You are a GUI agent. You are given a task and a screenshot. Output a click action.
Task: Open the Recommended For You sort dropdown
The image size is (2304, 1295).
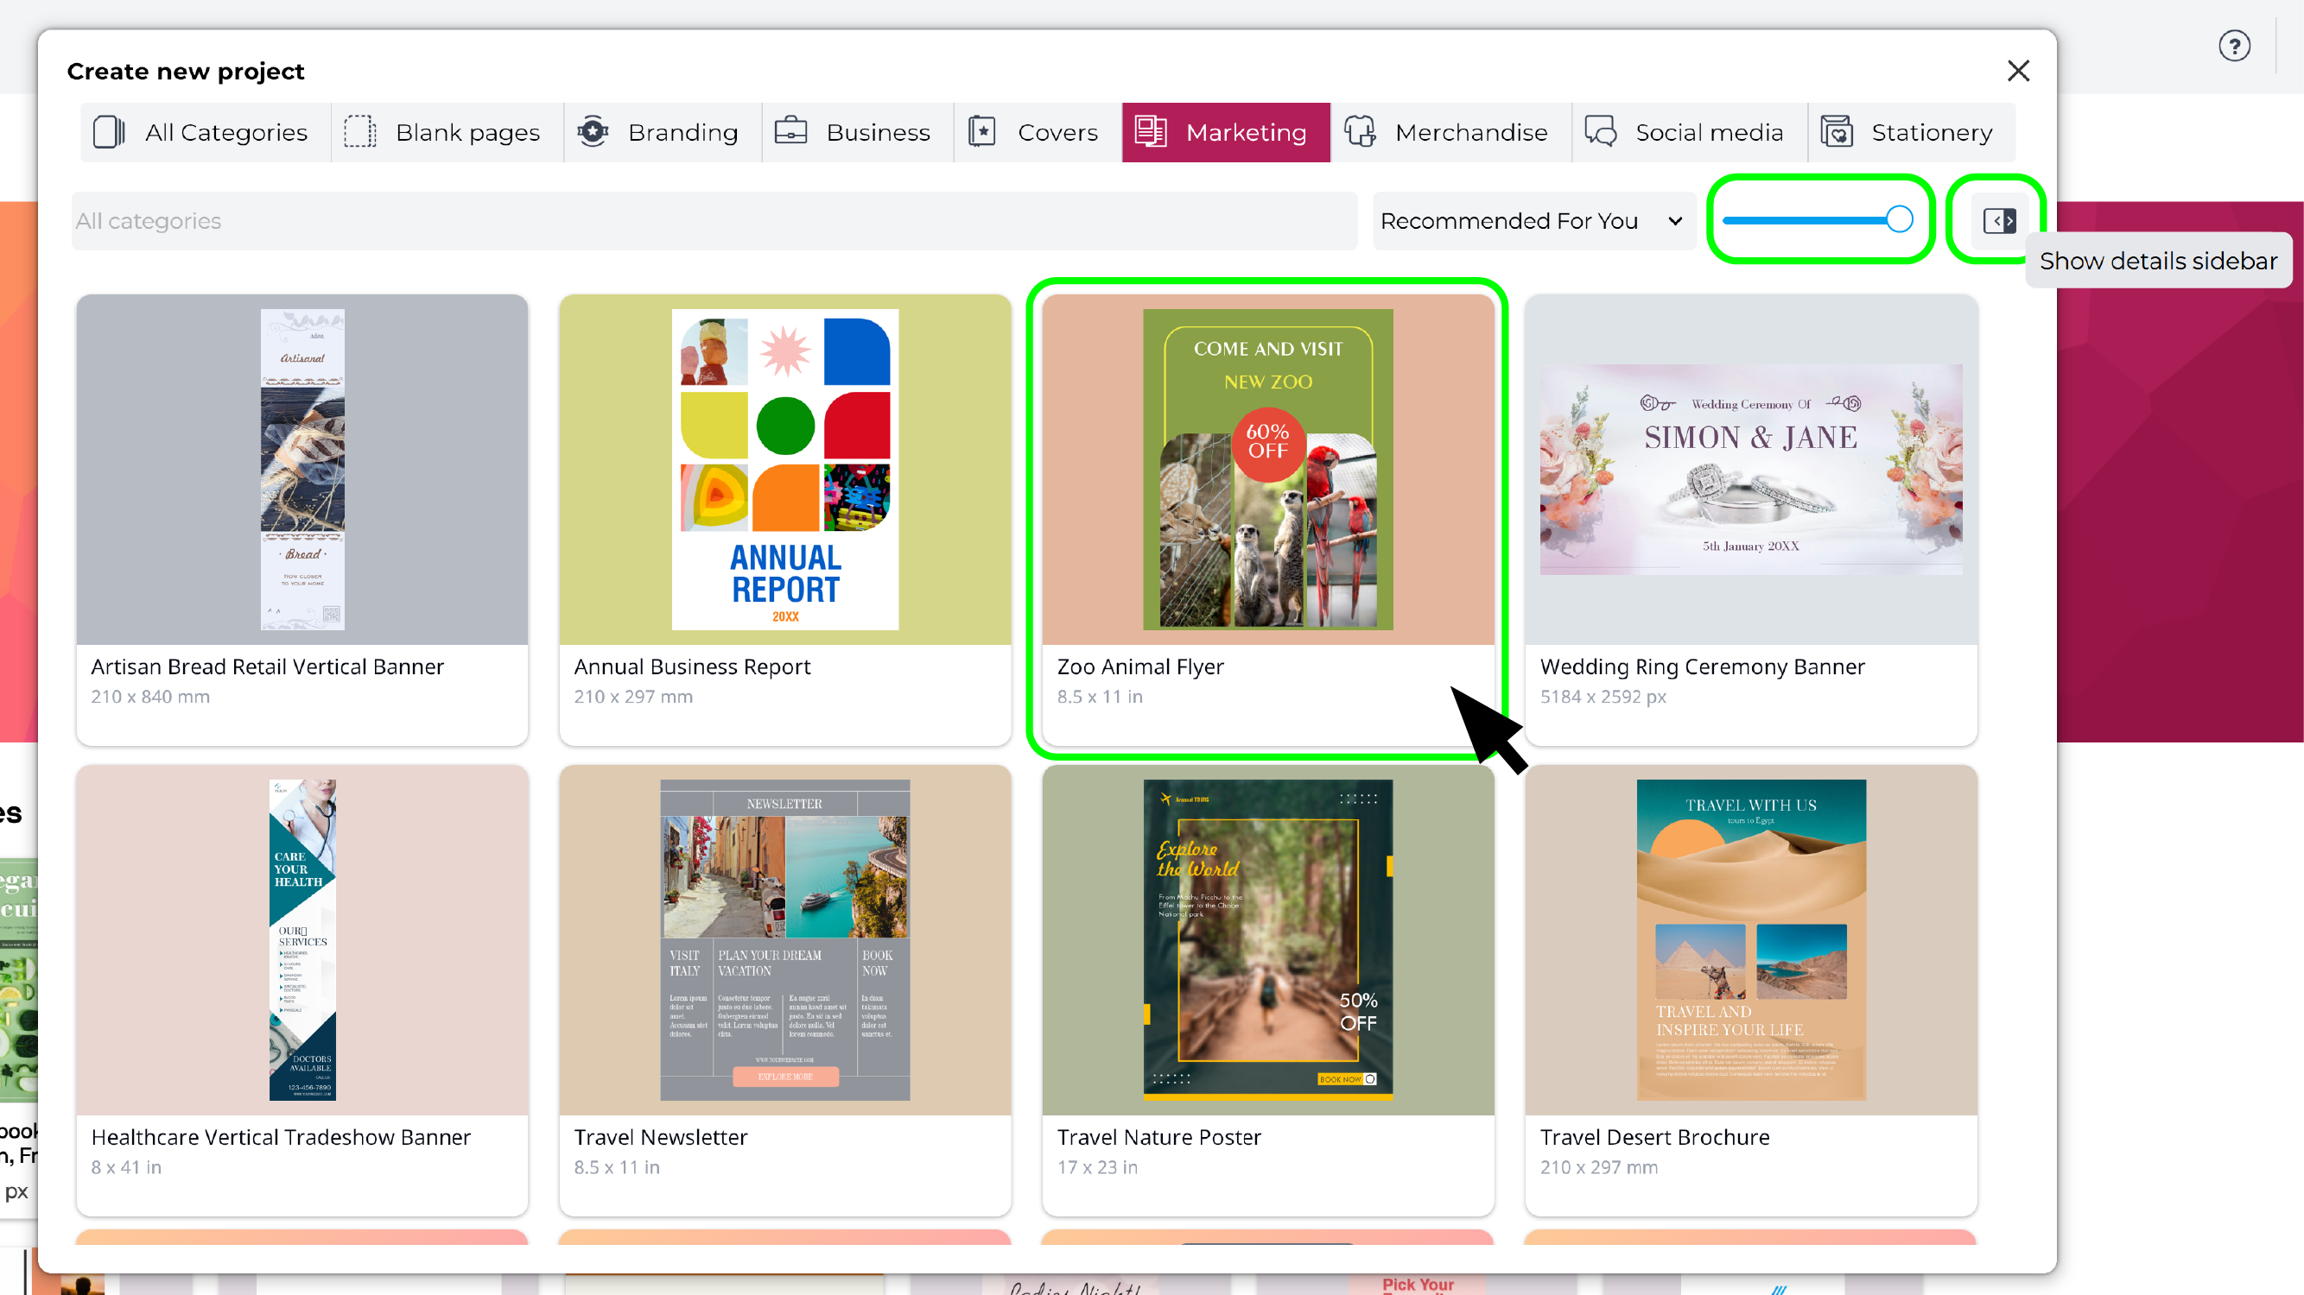pos(1533,221)
